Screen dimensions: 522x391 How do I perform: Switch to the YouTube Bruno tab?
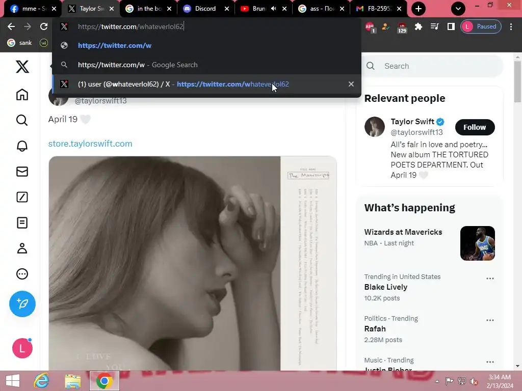point(258,9)
